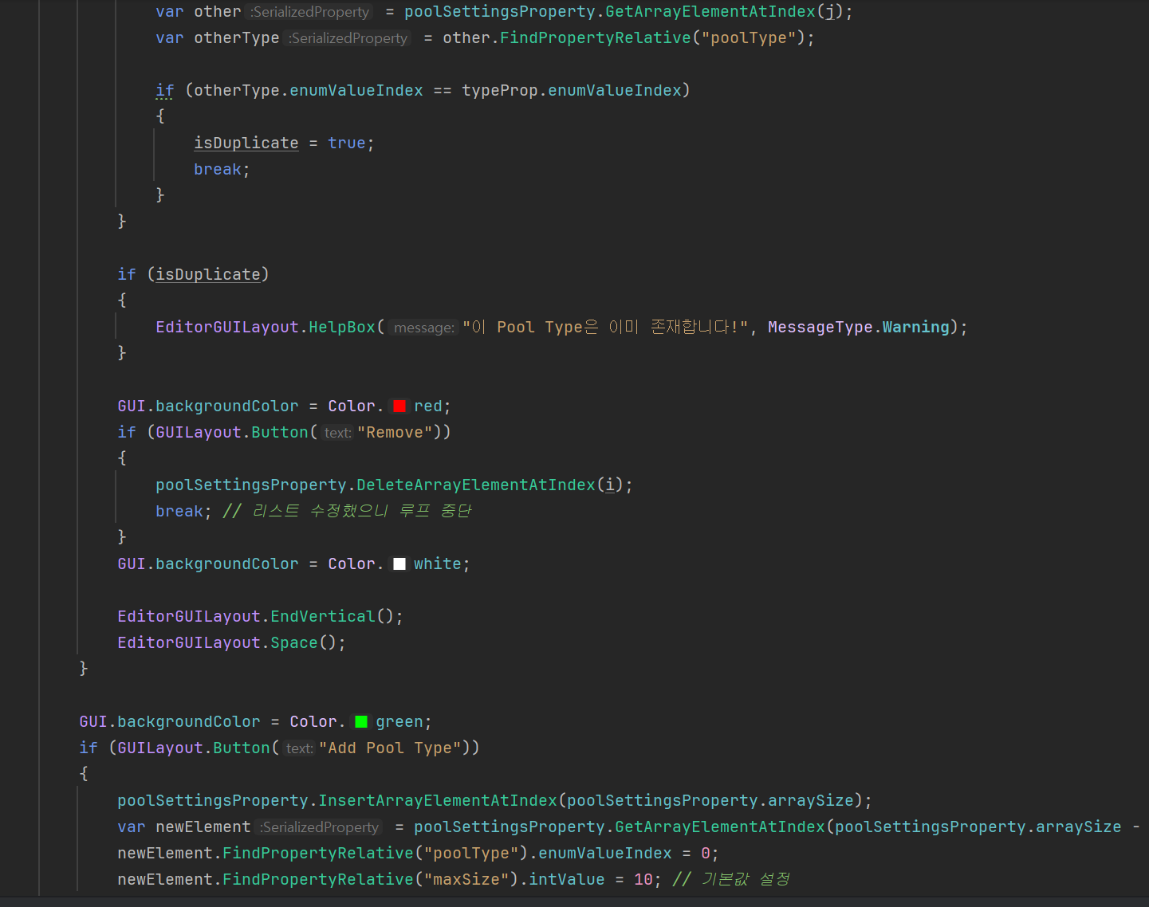Click the 'true' keyword literal

pos(346,143)
